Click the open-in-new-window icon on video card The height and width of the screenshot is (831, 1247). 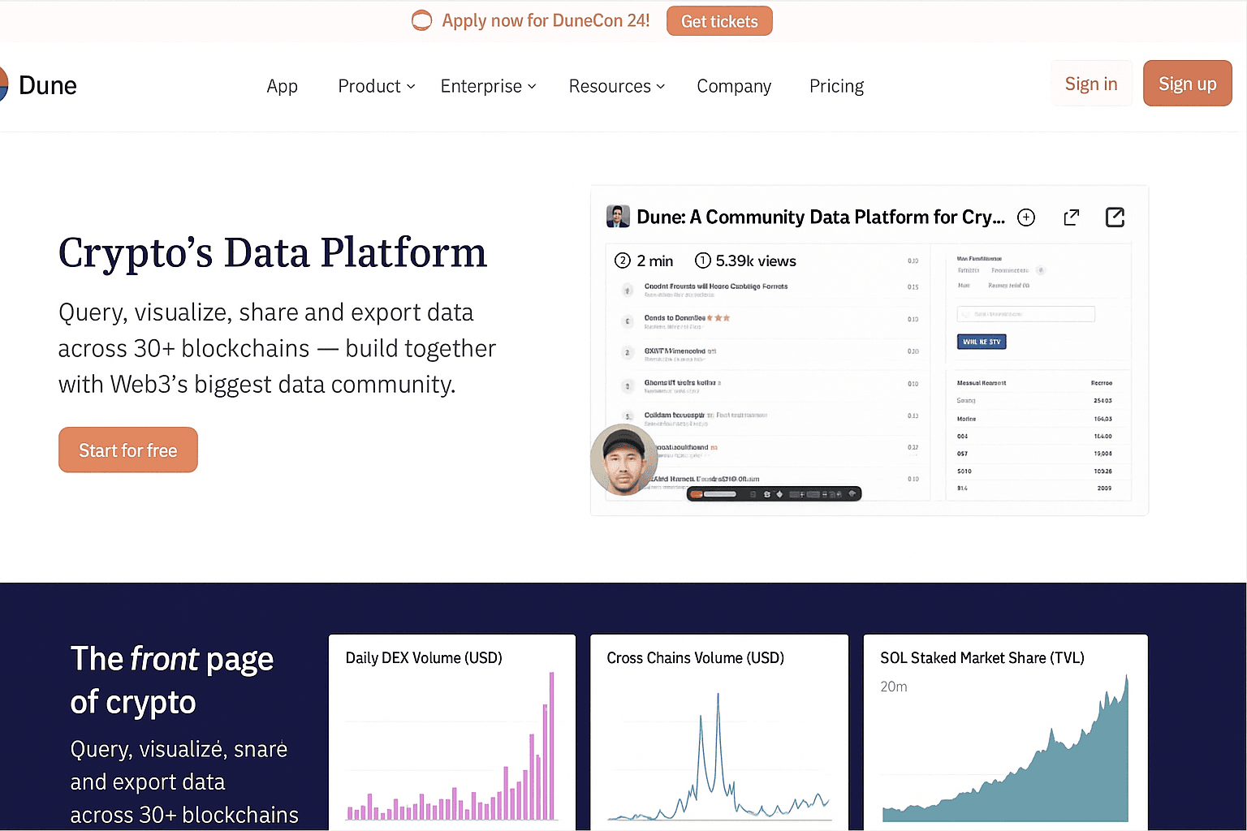coord(1115,217)
